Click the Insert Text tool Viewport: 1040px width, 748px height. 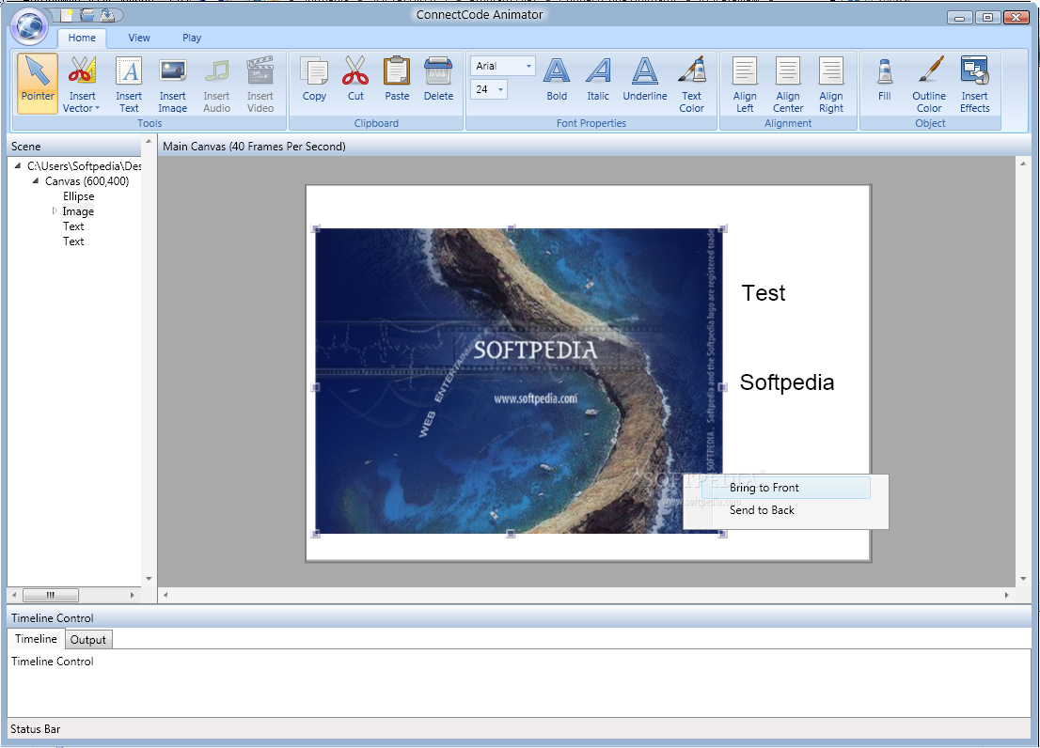129,83
